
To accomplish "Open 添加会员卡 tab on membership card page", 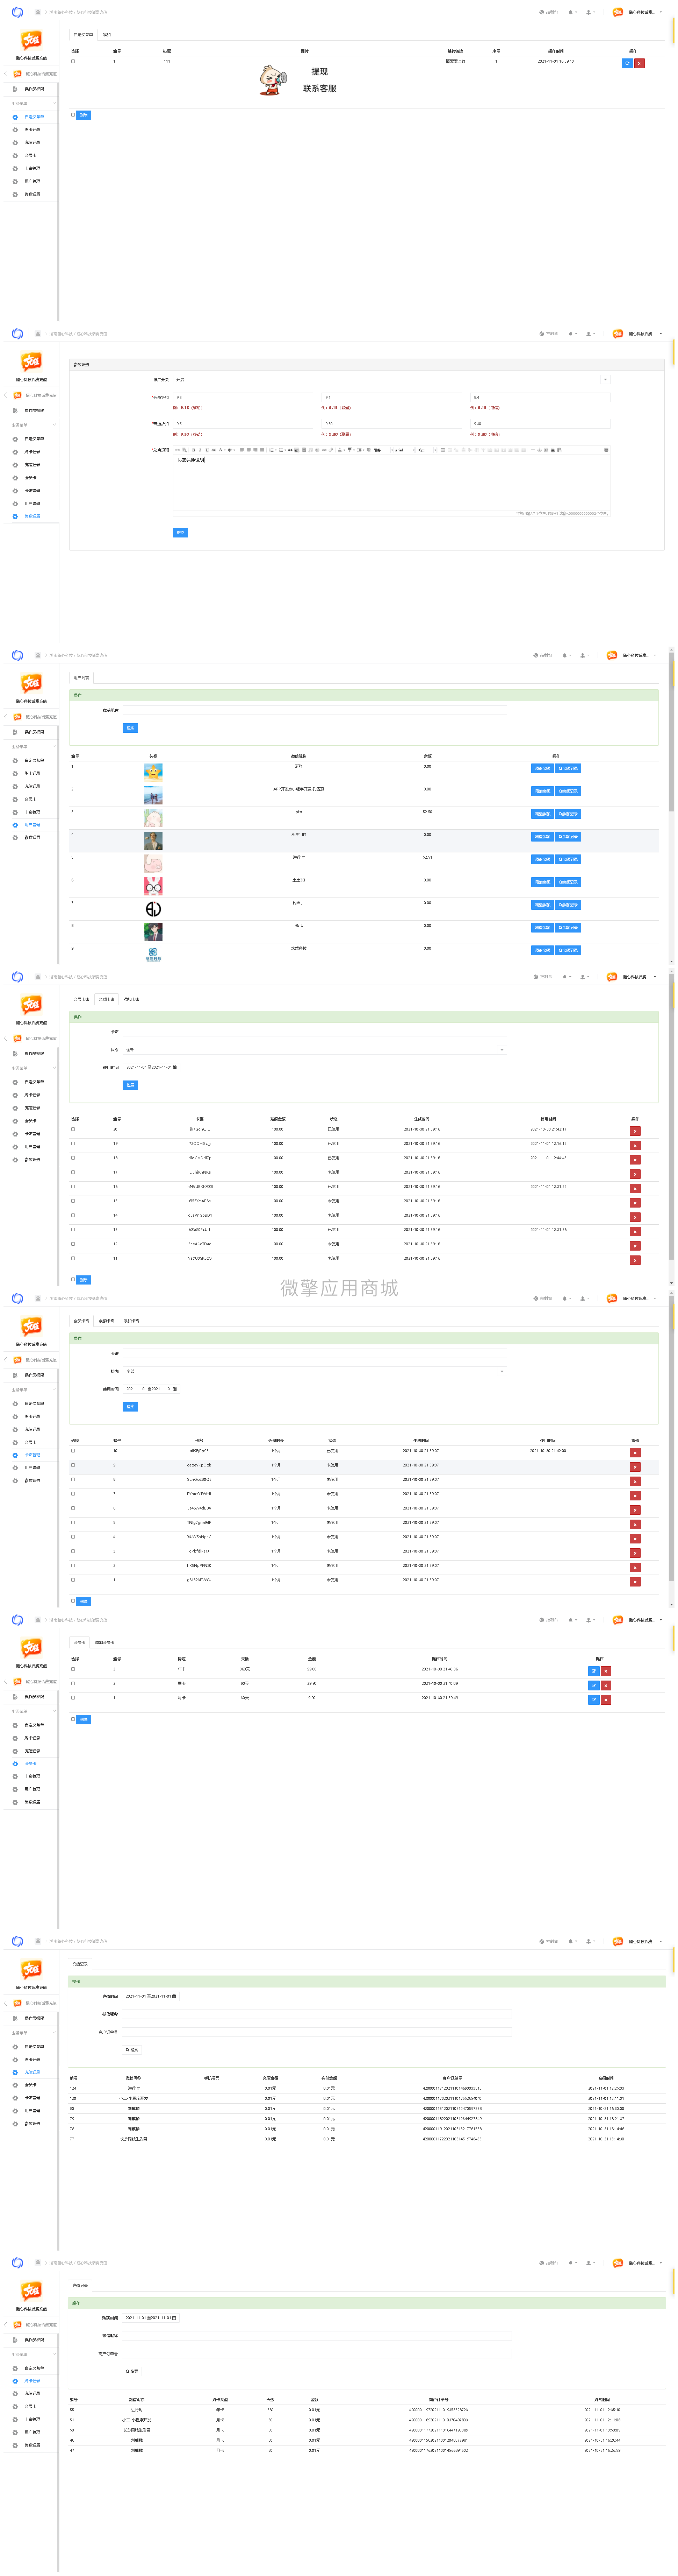I will pos(105,1642).
